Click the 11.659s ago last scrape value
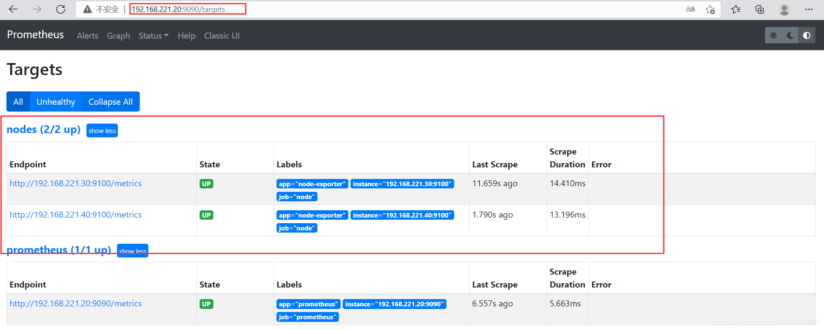 pyautogui.click(x=495, y=183)
